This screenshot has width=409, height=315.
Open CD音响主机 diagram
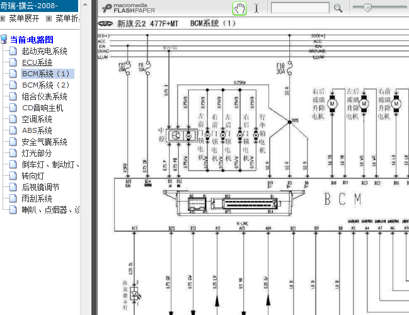pos(42,108)
